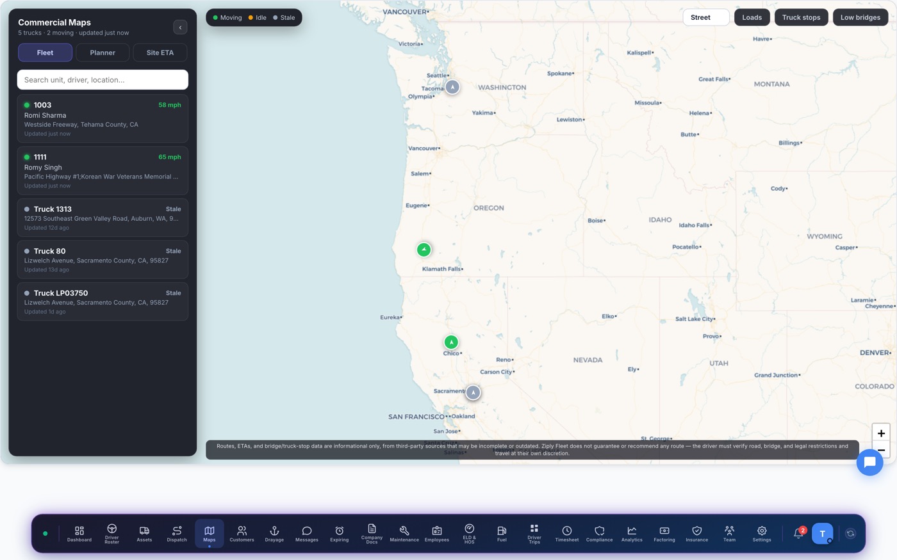
Task: Open Maintenance wrench icon
Action: click(x=404, y=534)
